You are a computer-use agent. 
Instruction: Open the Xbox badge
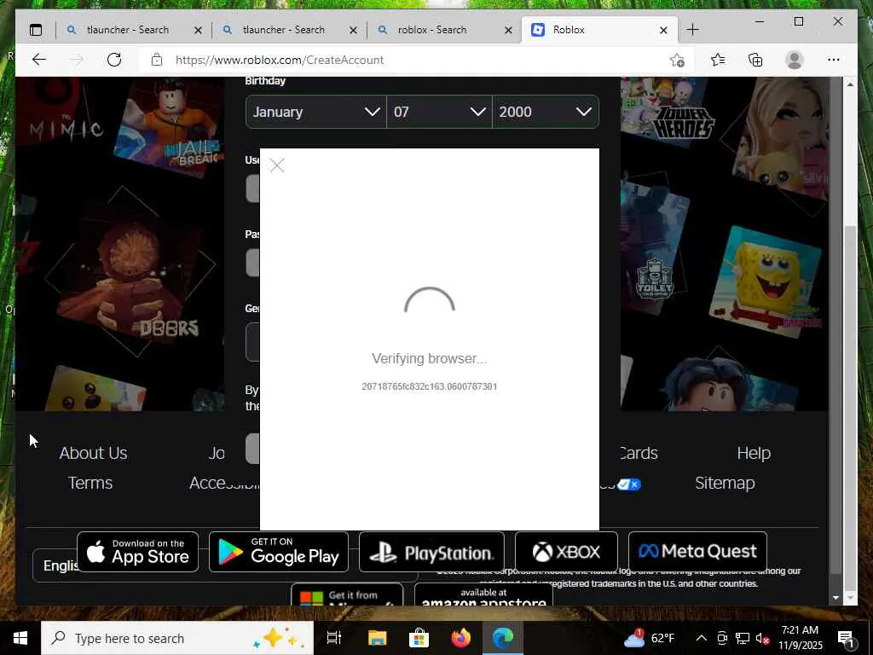(x=566, y=552)
